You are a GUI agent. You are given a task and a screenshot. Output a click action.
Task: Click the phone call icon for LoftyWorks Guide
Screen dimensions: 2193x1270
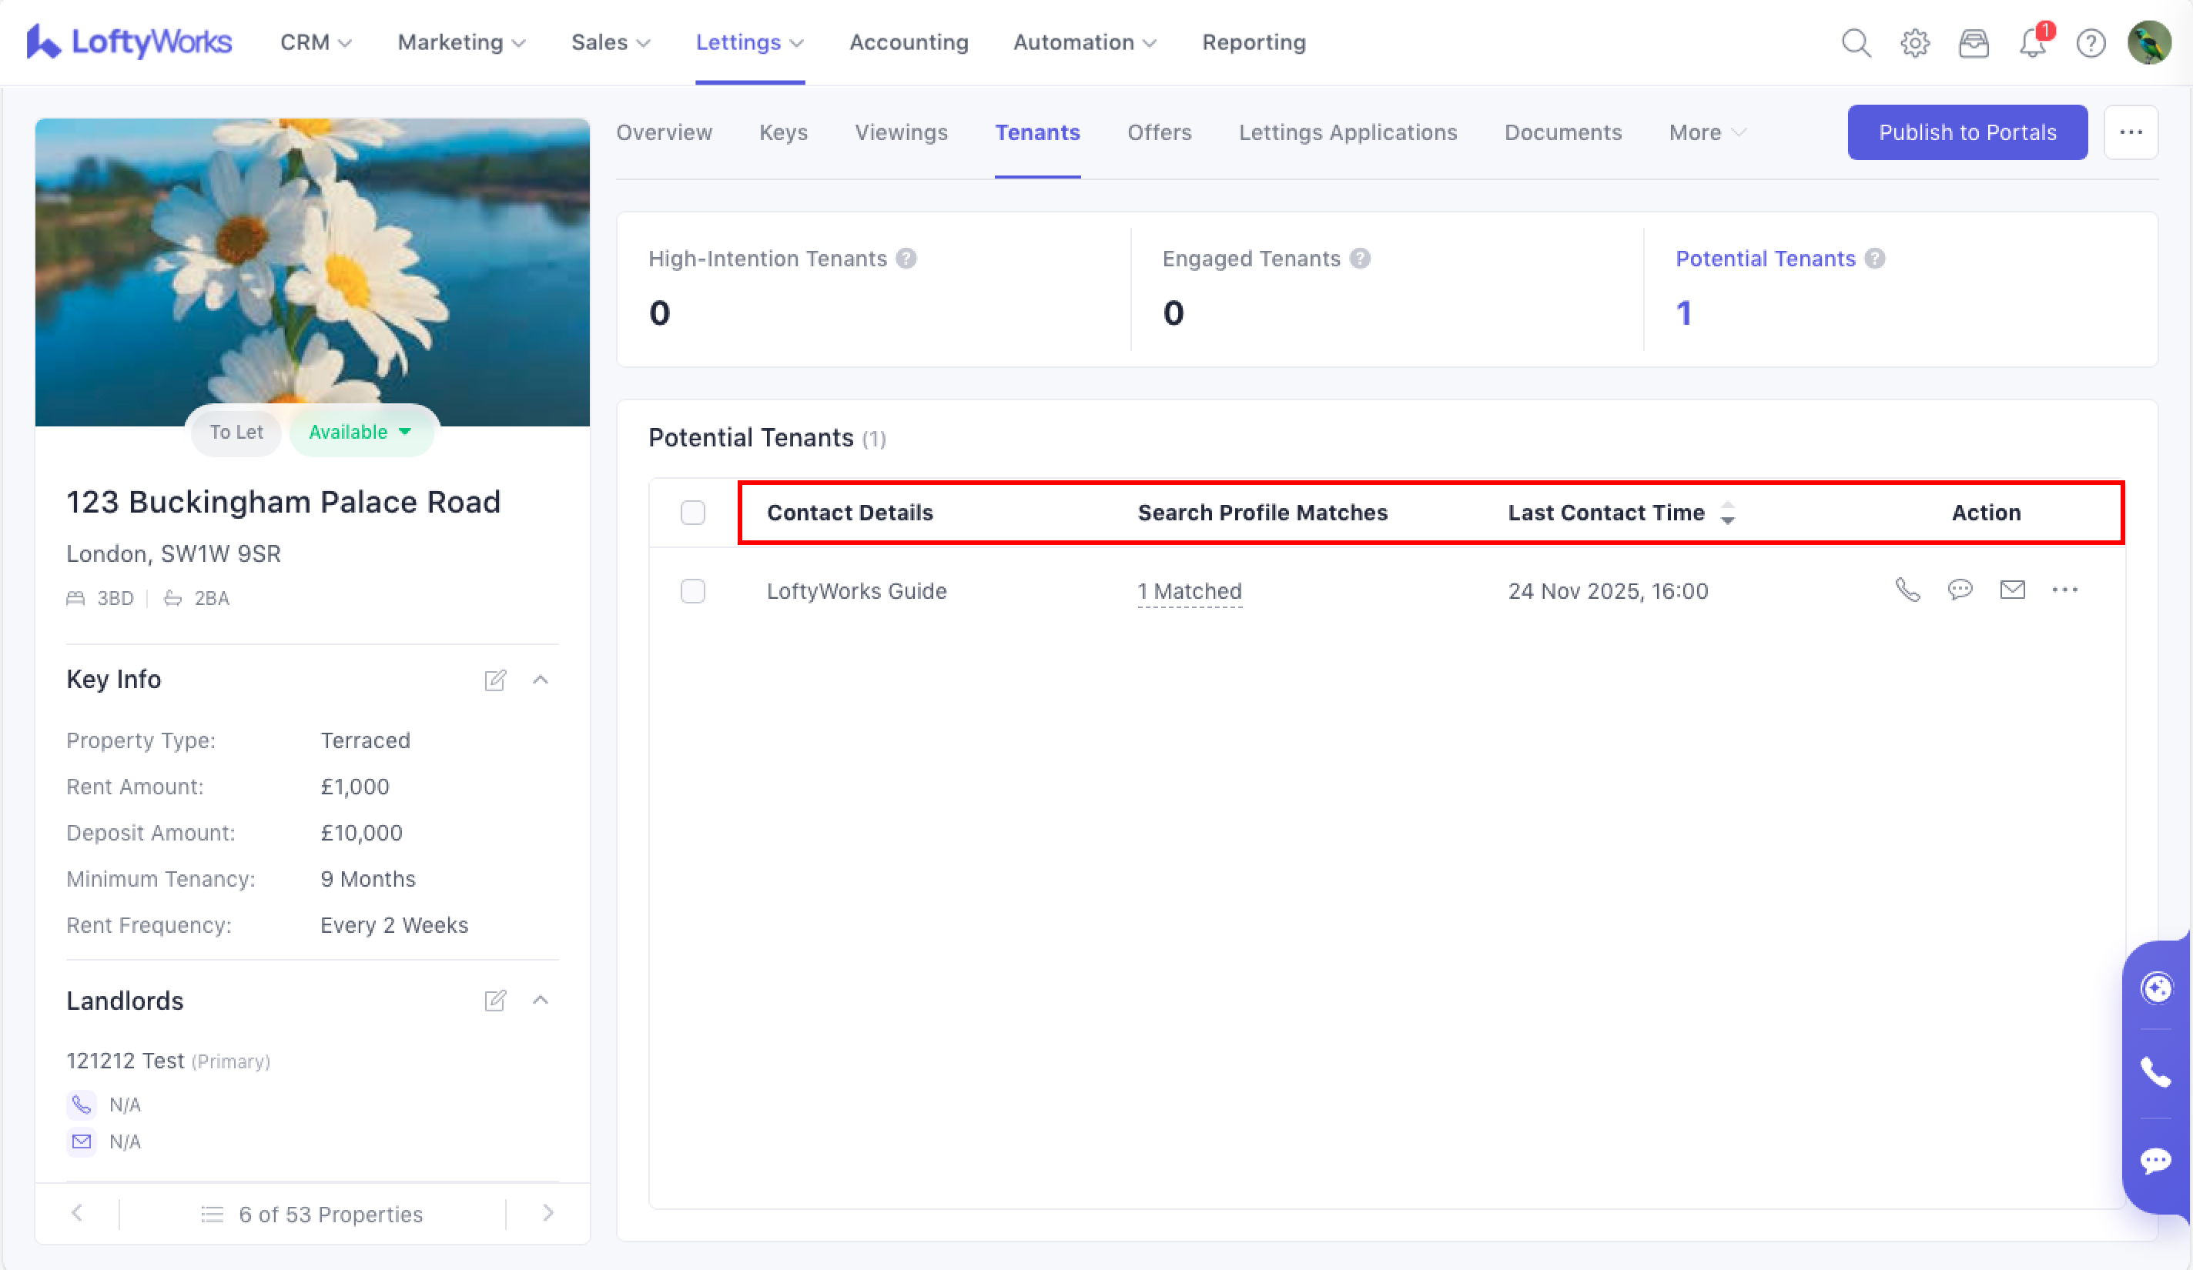pyautogui.click(x=1907, y=590)
